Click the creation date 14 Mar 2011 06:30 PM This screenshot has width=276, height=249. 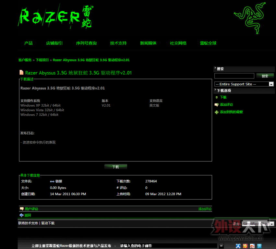68,194
